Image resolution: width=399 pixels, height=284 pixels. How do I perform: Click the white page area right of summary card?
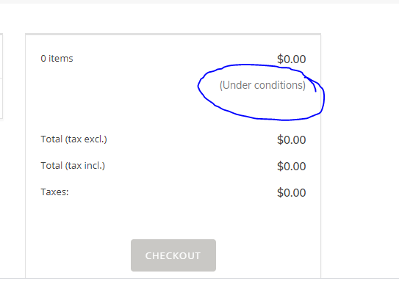click(359, 153)
